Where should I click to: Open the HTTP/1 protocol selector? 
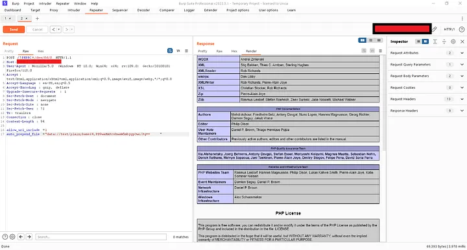tap(449, 29)
